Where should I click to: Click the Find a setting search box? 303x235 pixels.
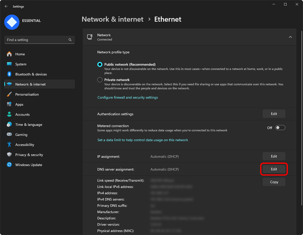coord(36,40)
